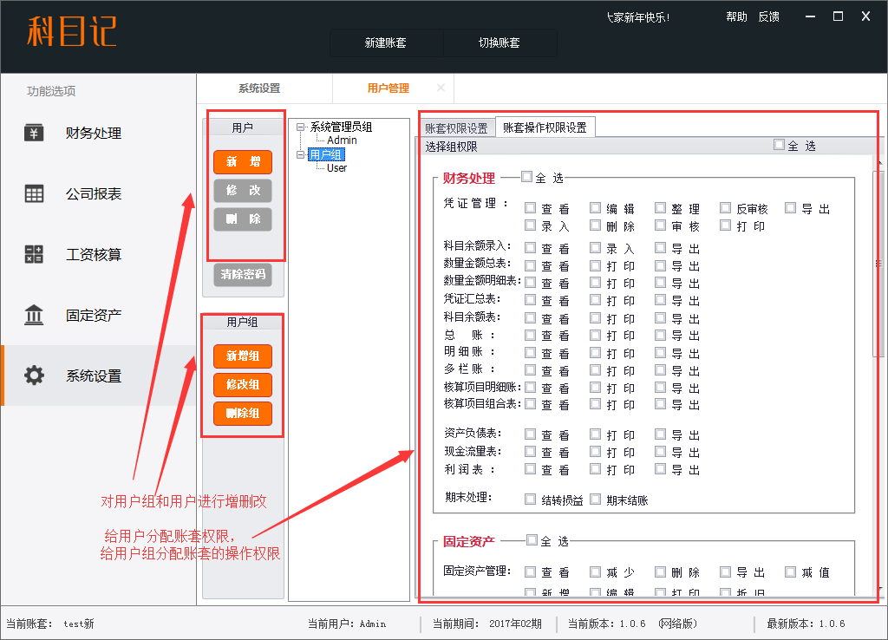888x640 pixels.
Task: Click the 系统设置 gear icon
Action: (x=34, y=376)
